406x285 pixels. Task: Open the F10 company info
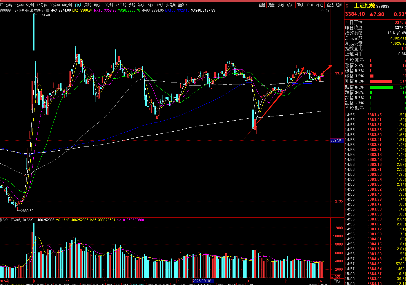(x=310, y=5)
